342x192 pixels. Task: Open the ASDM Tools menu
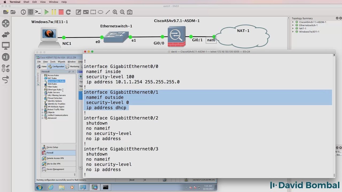point(53,62)
